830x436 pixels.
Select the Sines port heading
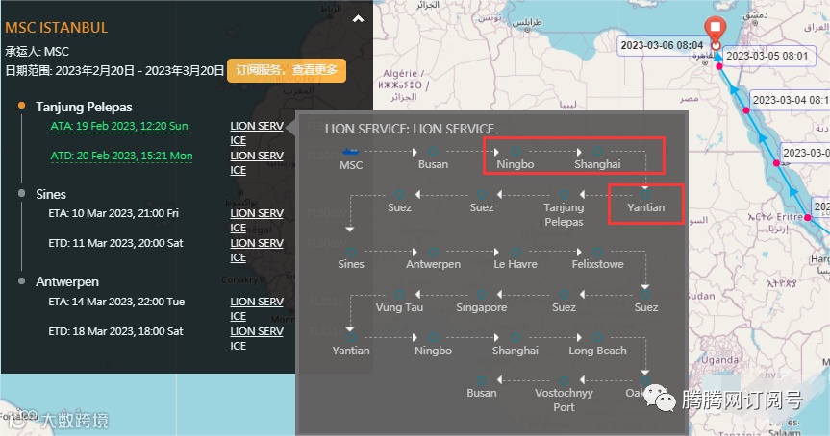pos(51,194)
